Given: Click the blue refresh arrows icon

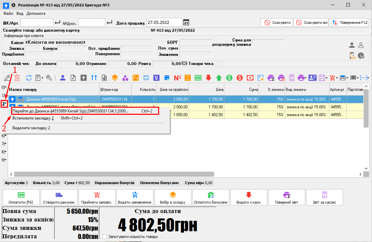Looking at the screenshot, I should tap(29, 78).
